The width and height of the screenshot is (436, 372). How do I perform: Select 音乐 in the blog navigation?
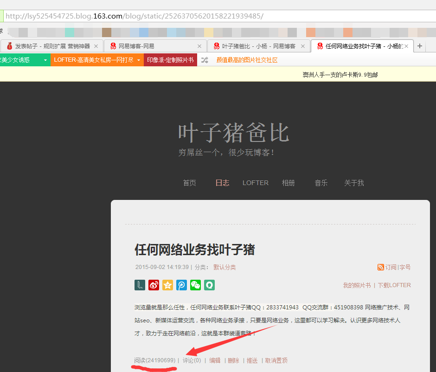click(321, 183)
